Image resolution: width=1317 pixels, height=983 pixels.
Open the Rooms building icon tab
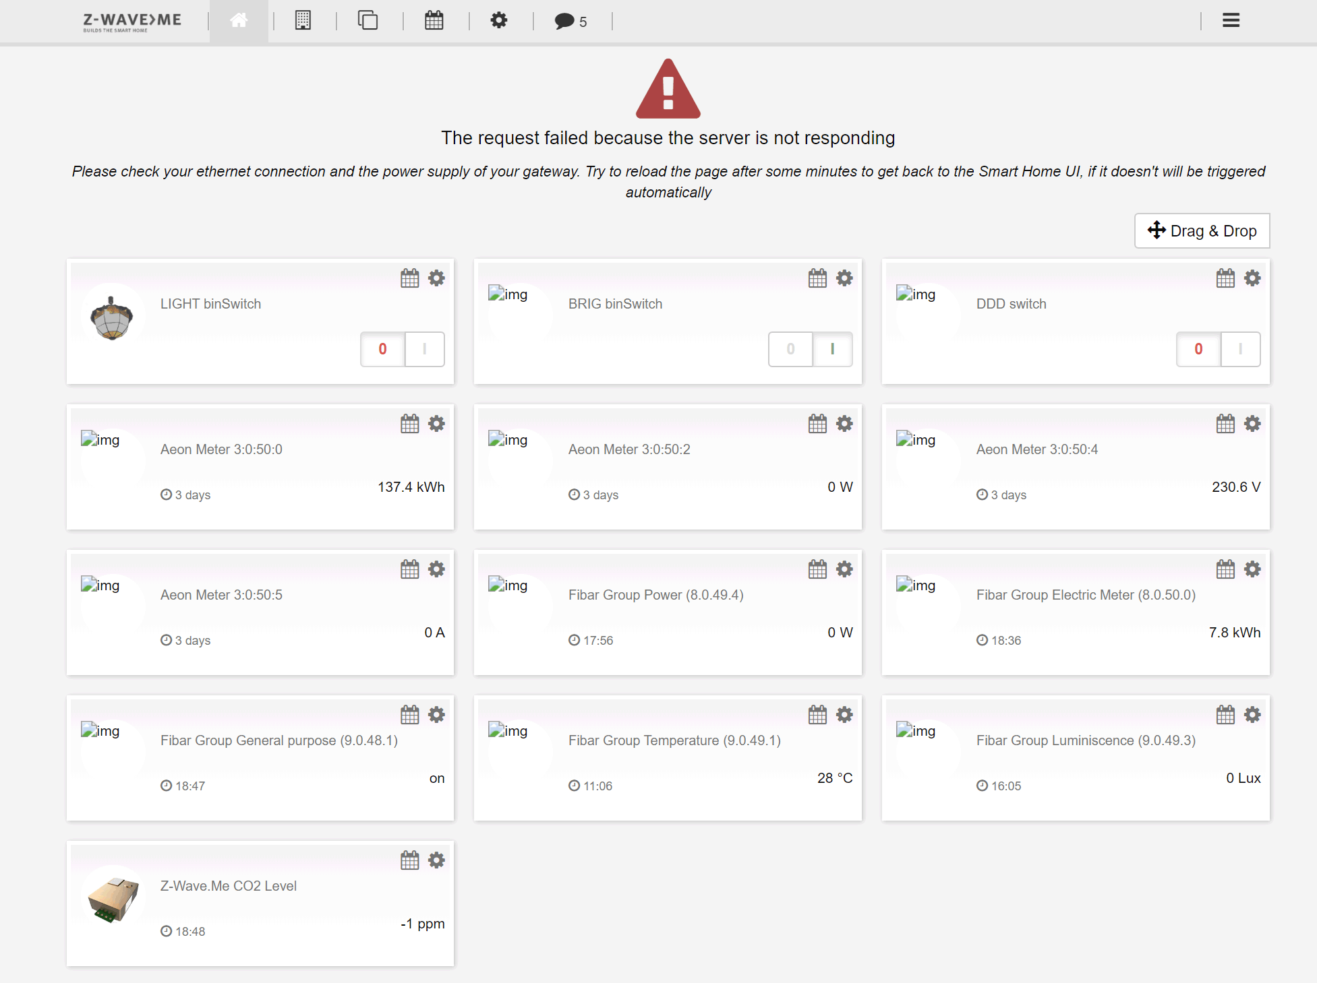(x=303, y=21)
